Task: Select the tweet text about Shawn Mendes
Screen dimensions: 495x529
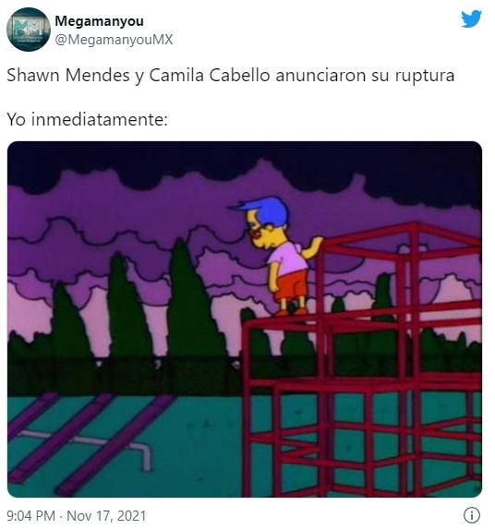Action: pos(231,76)
